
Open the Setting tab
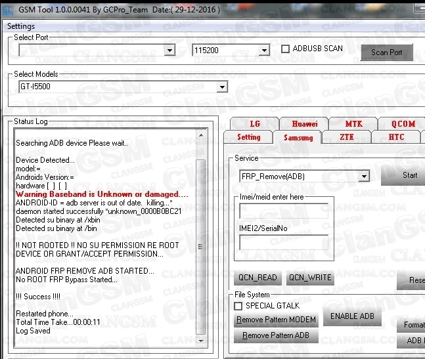(x=248, y=137)
